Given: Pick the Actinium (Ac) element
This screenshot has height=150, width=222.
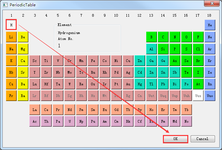Looking at the screenshot, I should coord(35,121).
